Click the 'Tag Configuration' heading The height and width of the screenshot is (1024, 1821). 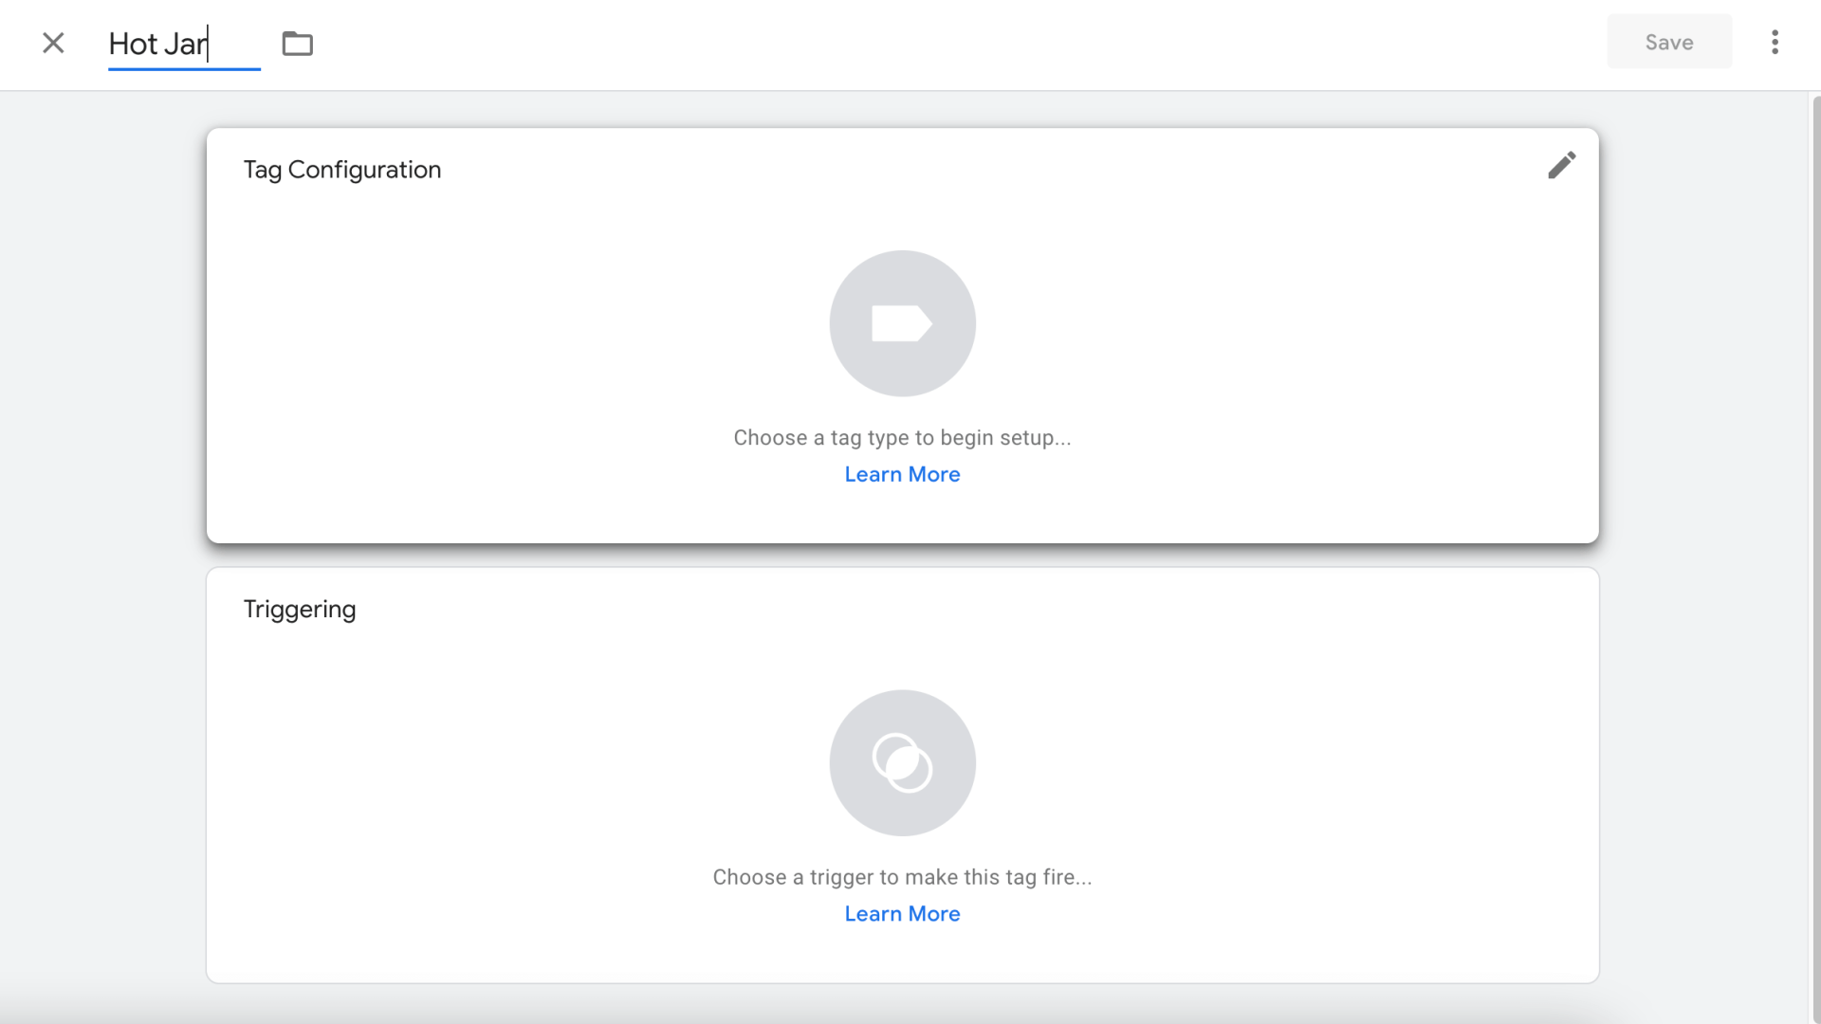pos(342,170)
